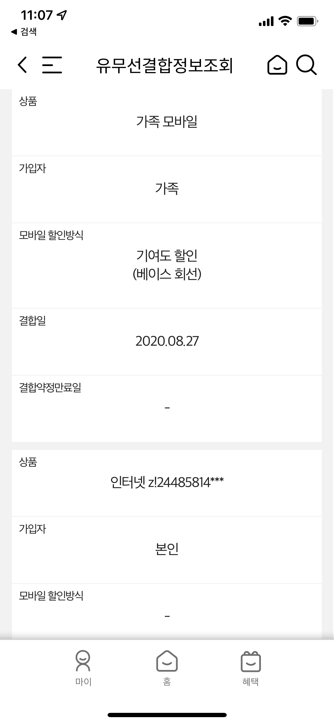334x724 pixels.
Task: Open search with magnifier icon
Action: click(306, 65)
